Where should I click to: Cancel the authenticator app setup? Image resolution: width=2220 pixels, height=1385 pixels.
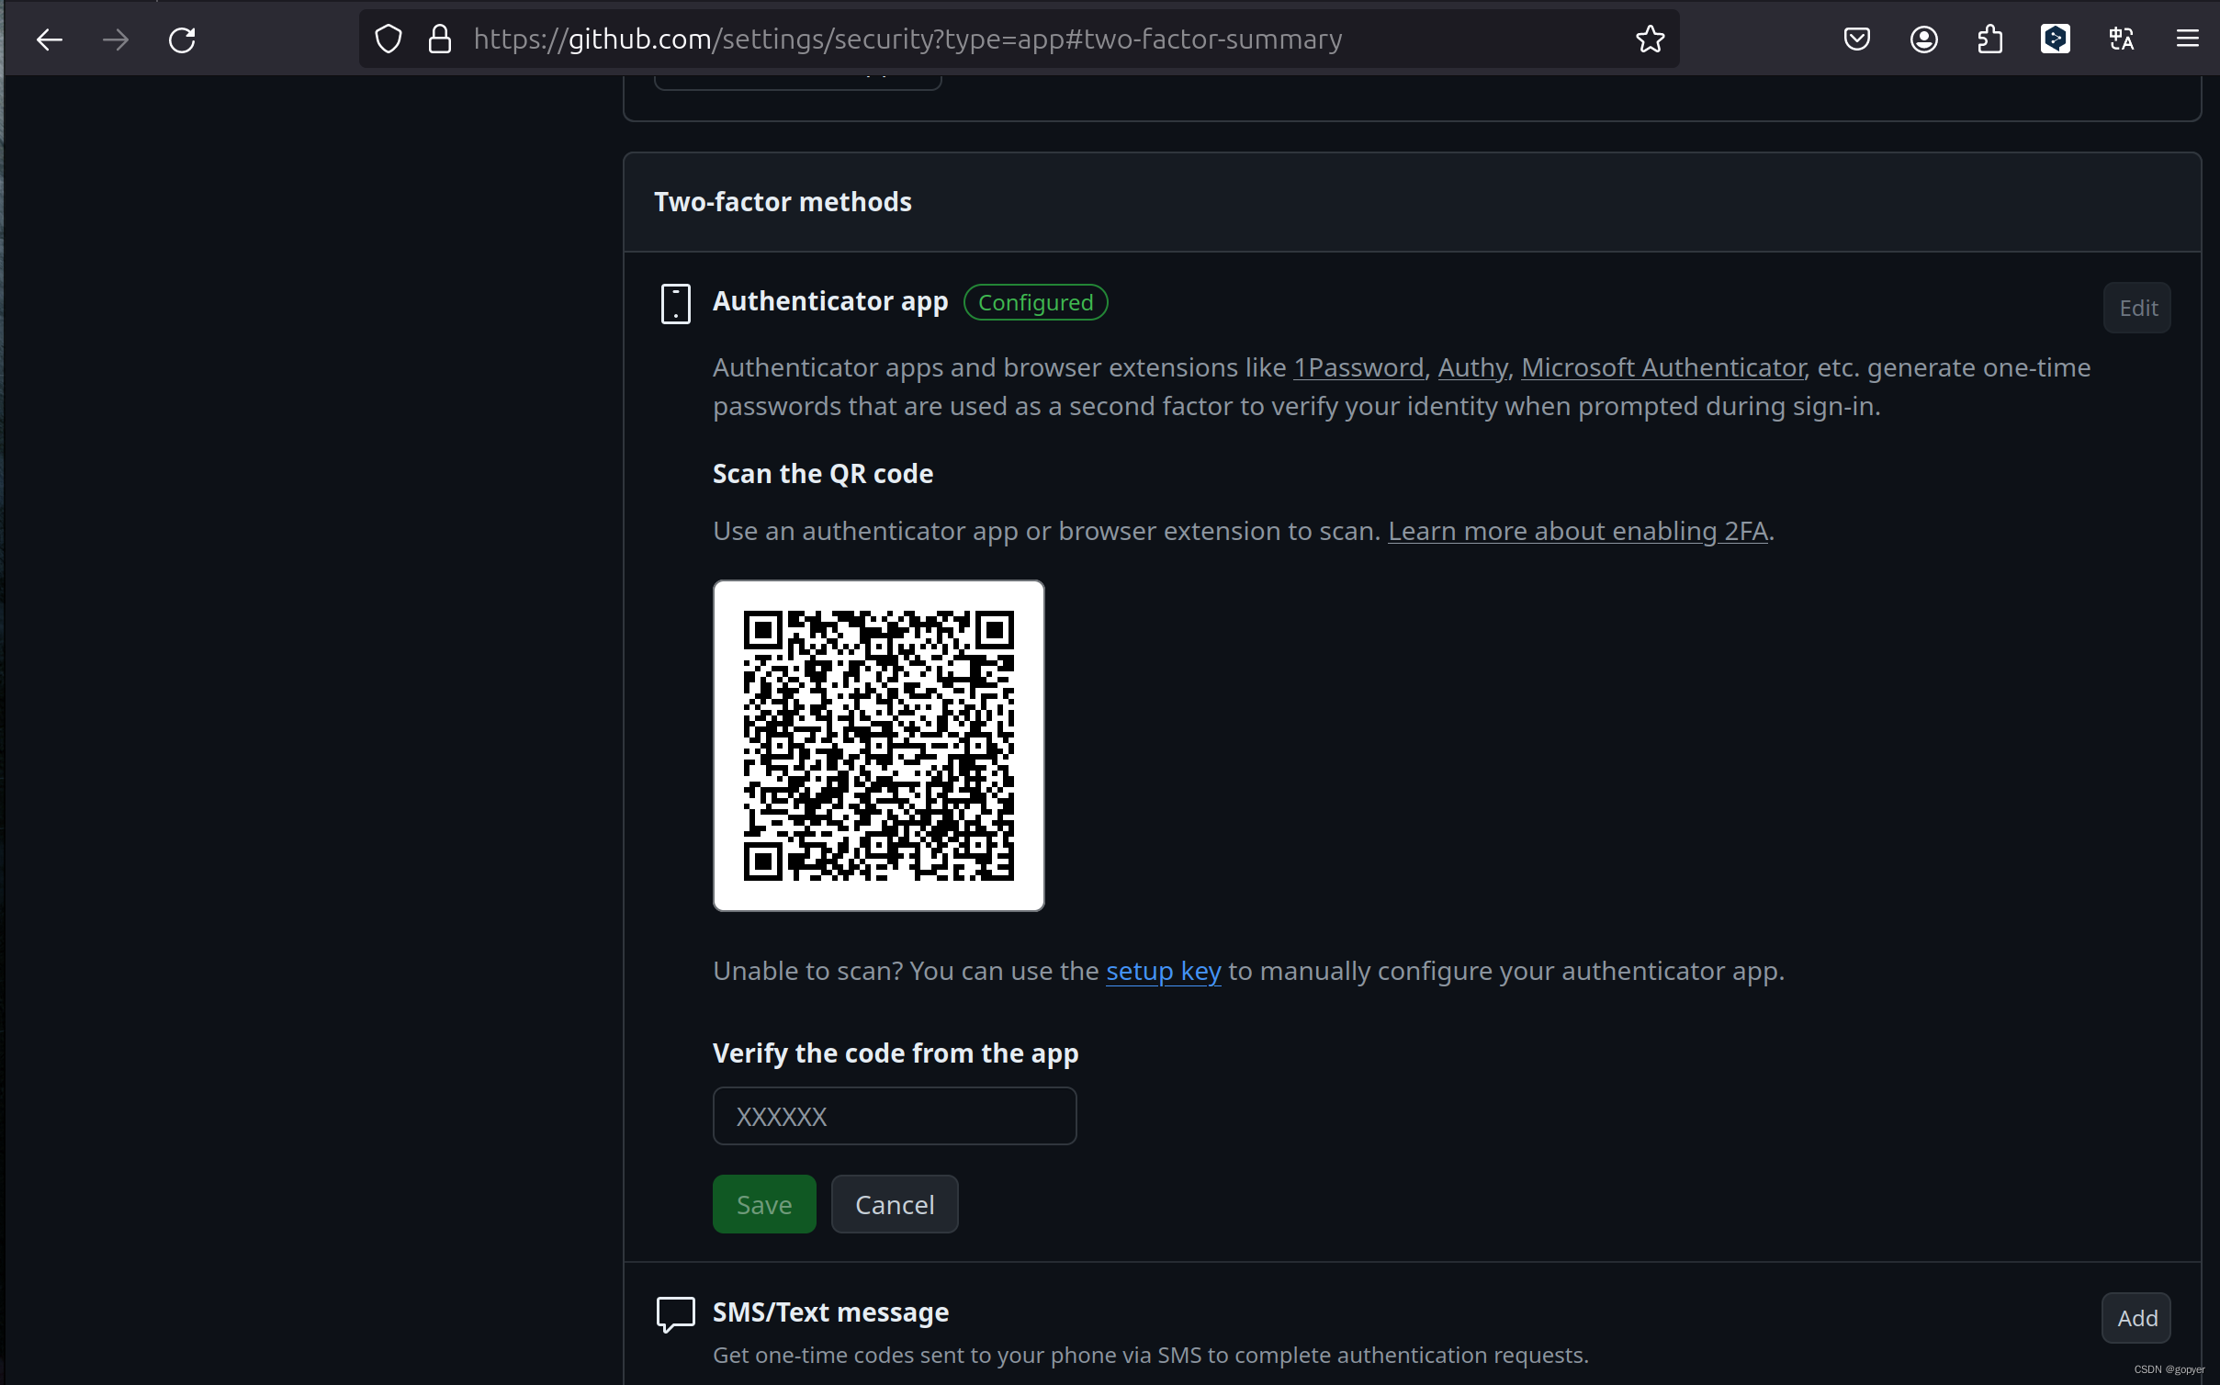[x=894, y=1205]
